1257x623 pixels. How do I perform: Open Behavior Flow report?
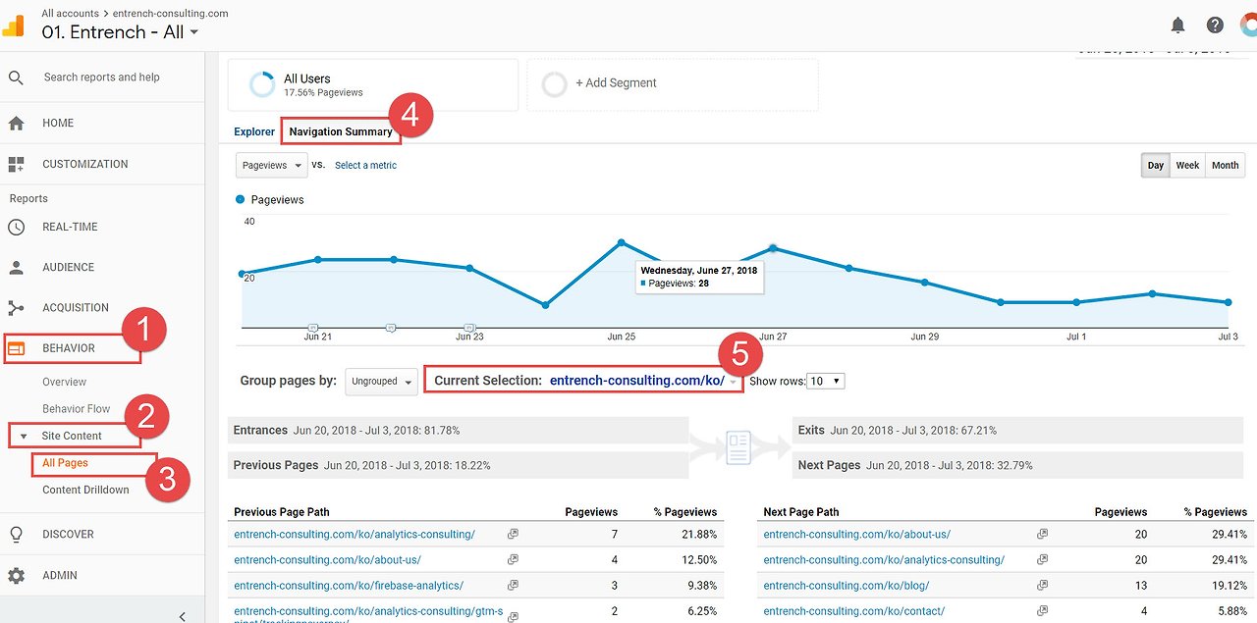pos(76,409)
